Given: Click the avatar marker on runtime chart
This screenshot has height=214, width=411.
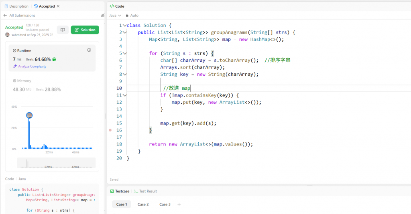Looking at the screenshot, I should click(29, 115).
